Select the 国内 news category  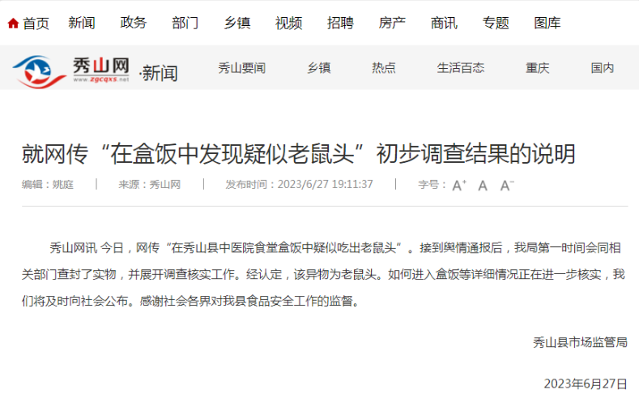pos(603,67)
